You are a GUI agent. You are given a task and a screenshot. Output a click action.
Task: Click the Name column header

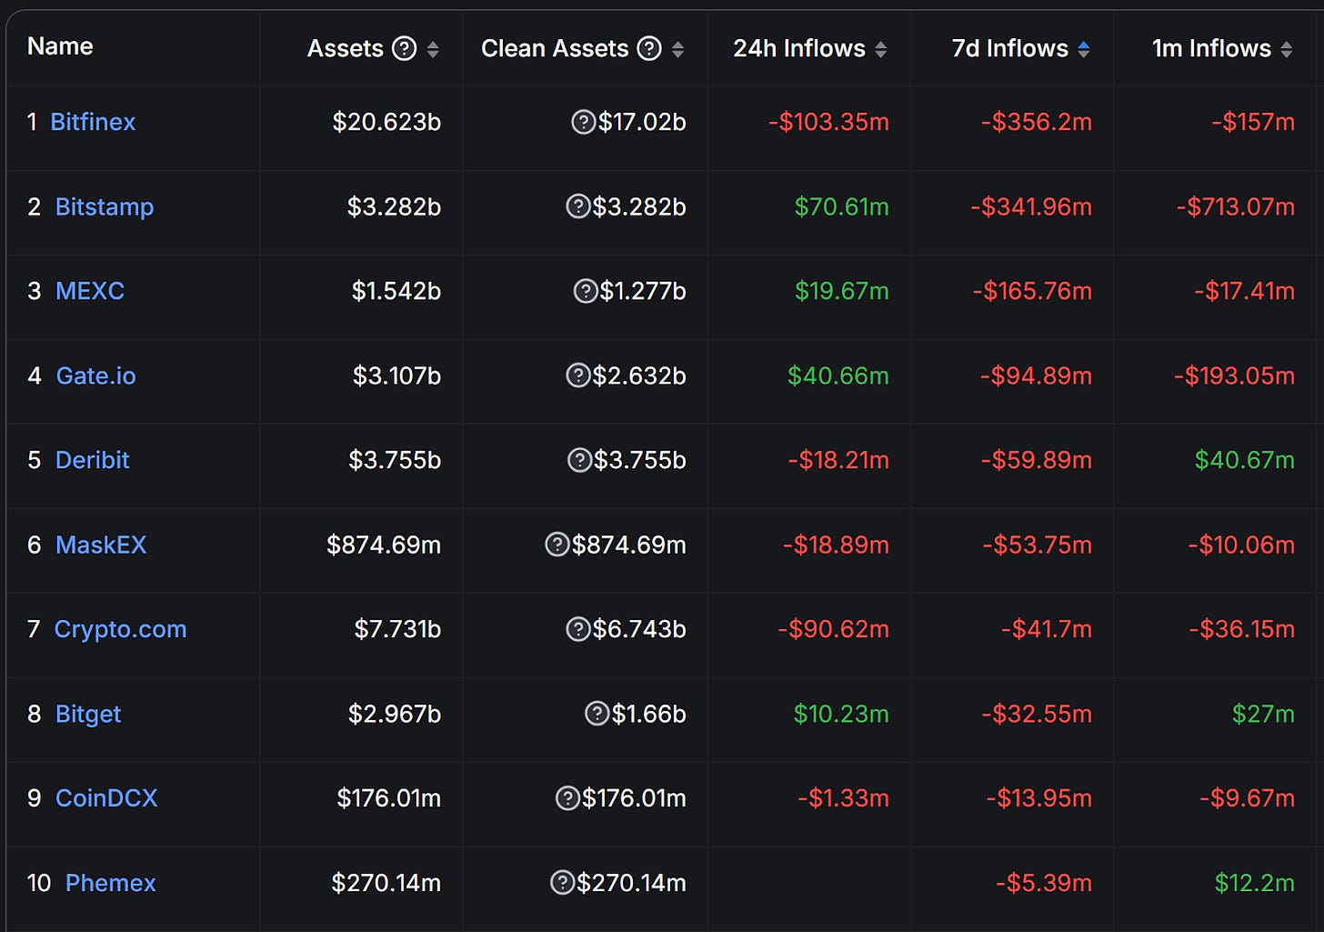[x=60, y=46]
